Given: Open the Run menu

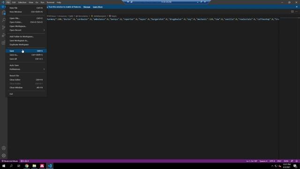Looking at the screenshot, I should tap(42, 2).
